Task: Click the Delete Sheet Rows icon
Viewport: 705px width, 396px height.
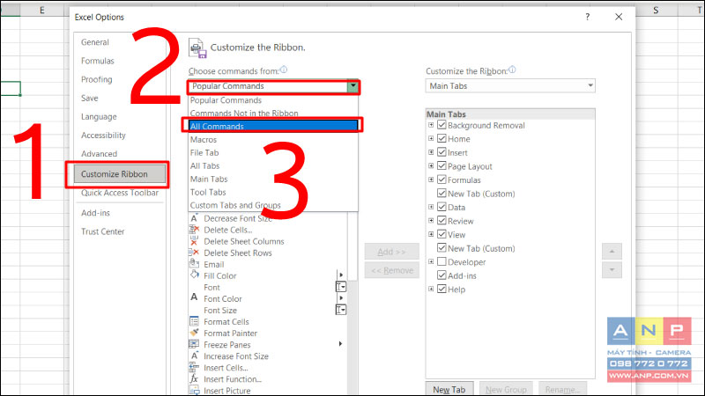Action: 194,253
